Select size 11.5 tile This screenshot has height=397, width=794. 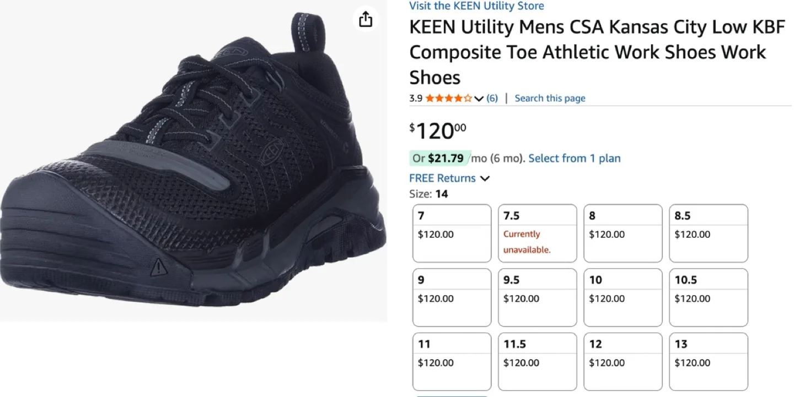(537, 361)
